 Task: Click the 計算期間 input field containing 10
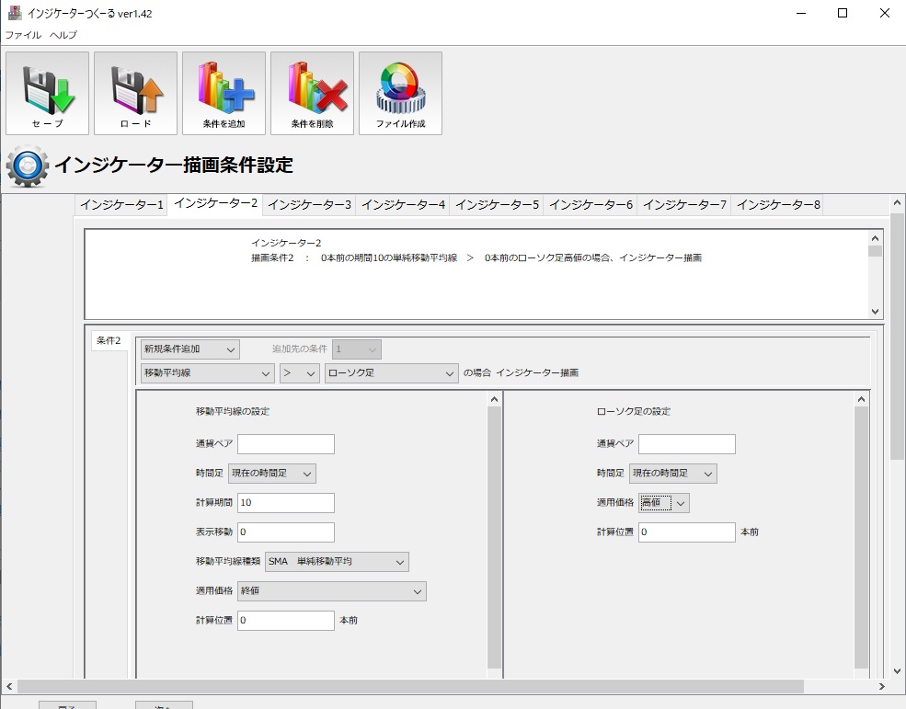[x=285, y=503]
